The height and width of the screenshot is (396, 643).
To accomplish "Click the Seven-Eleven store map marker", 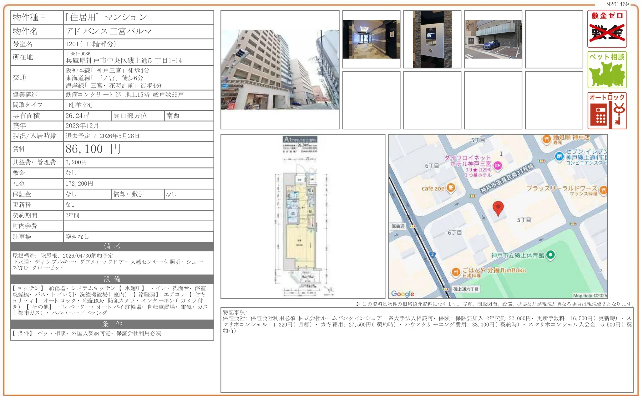I will (559, 156).
